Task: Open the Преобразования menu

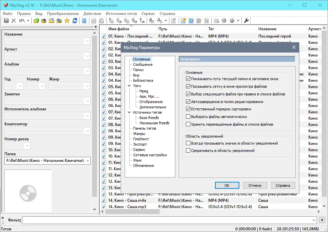Action: [x=63, y=14]
